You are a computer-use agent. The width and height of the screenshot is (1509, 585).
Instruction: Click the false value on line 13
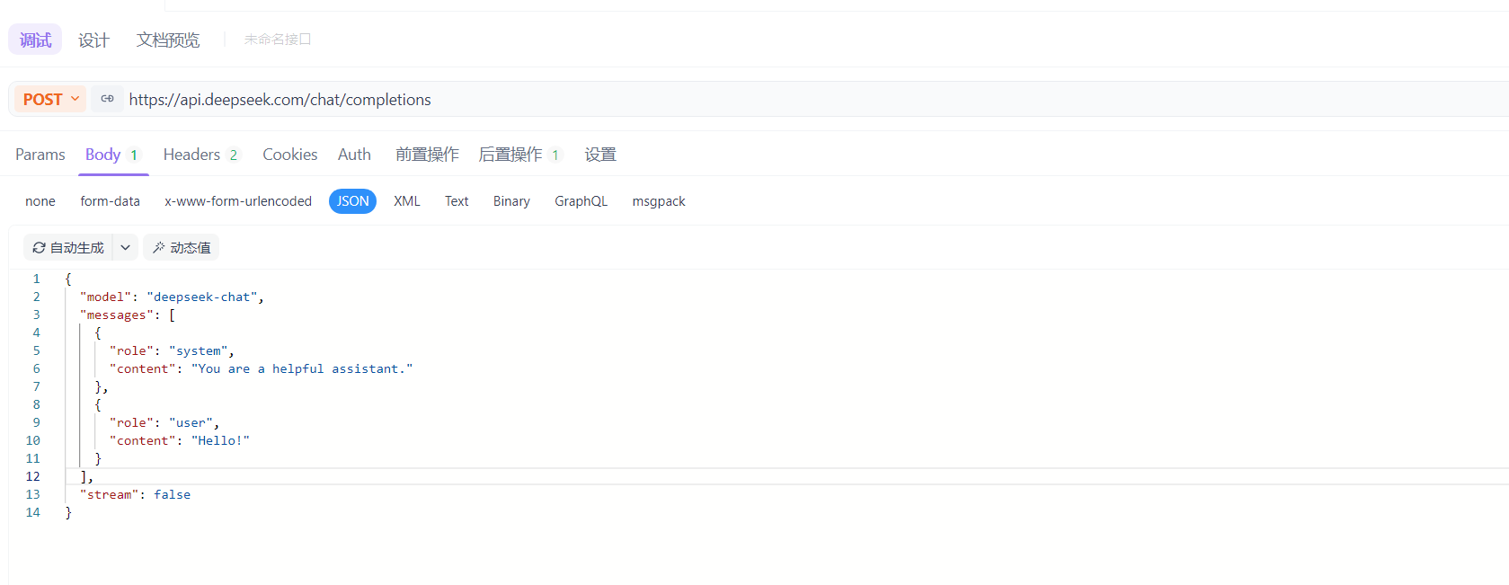point(173,494)
